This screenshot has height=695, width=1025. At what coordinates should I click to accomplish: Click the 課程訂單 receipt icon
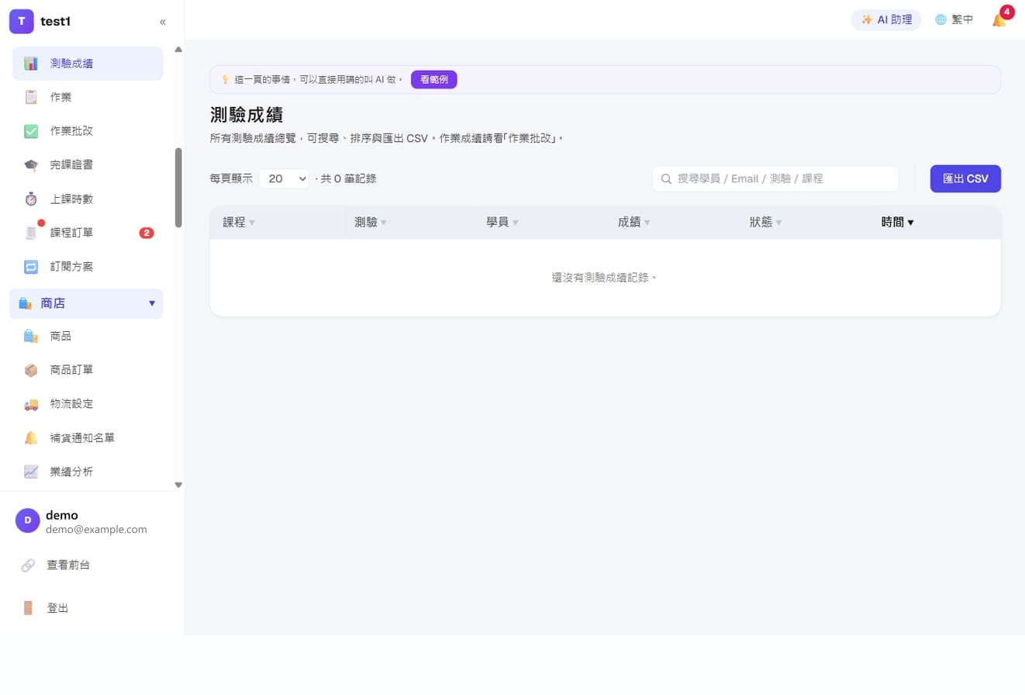coord(31,233)
